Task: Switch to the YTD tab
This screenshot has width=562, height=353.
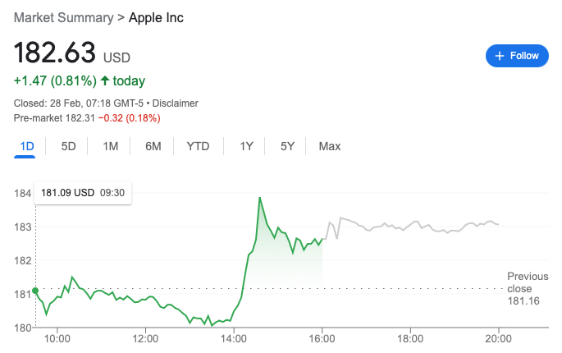Action: click(198, 147)
